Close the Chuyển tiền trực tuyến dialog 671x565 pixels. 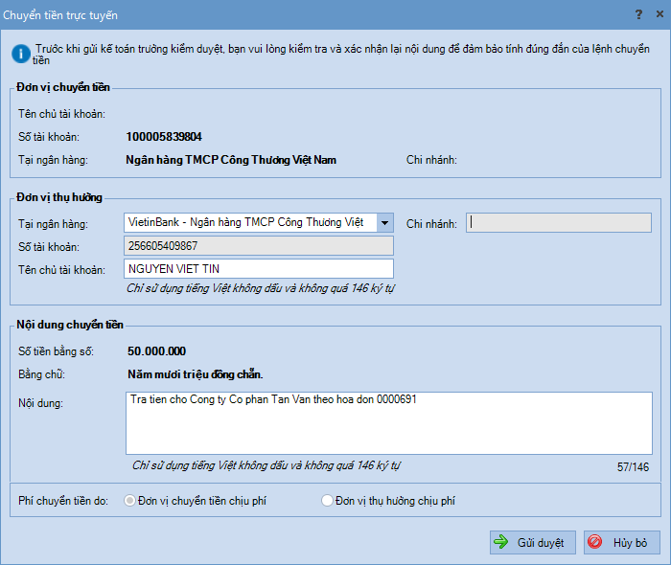(x=659, y=14)
